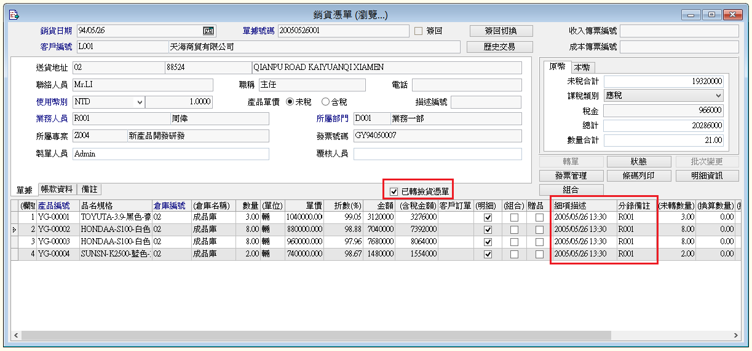Click the 簽回切換 button
This screenshot has width=752, height=351.
pos(501,31)
